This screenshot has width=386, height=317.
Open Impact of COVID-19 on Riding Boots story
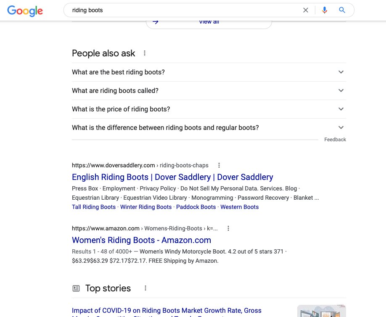tap(167, 312)
